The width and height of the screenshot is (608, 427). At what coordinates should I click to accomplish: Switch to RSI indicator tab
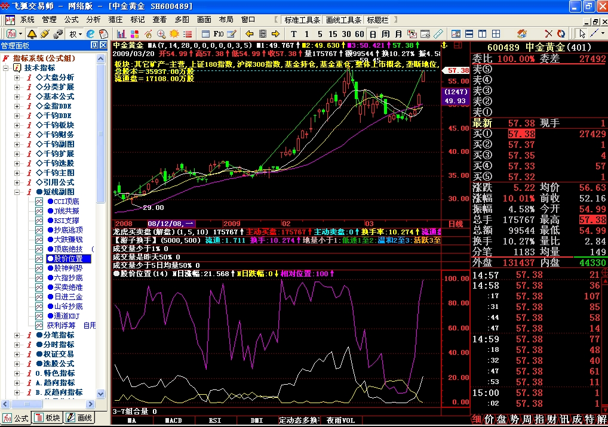(215, 420)
